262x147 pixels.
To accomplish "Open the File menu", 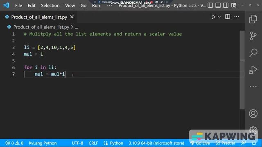I will click(18, 5).
